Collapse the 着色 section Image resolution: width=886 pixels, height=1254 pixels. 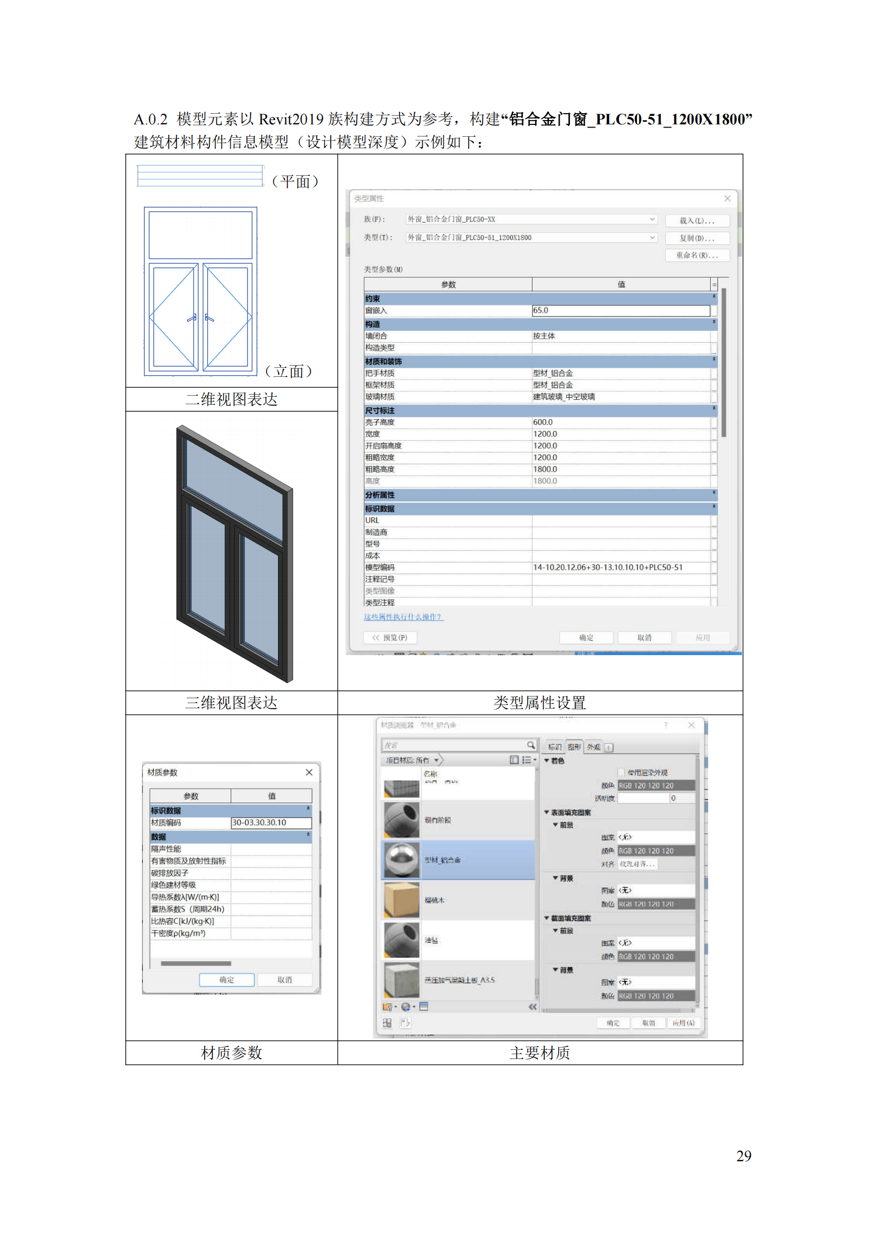pos(547,760)
